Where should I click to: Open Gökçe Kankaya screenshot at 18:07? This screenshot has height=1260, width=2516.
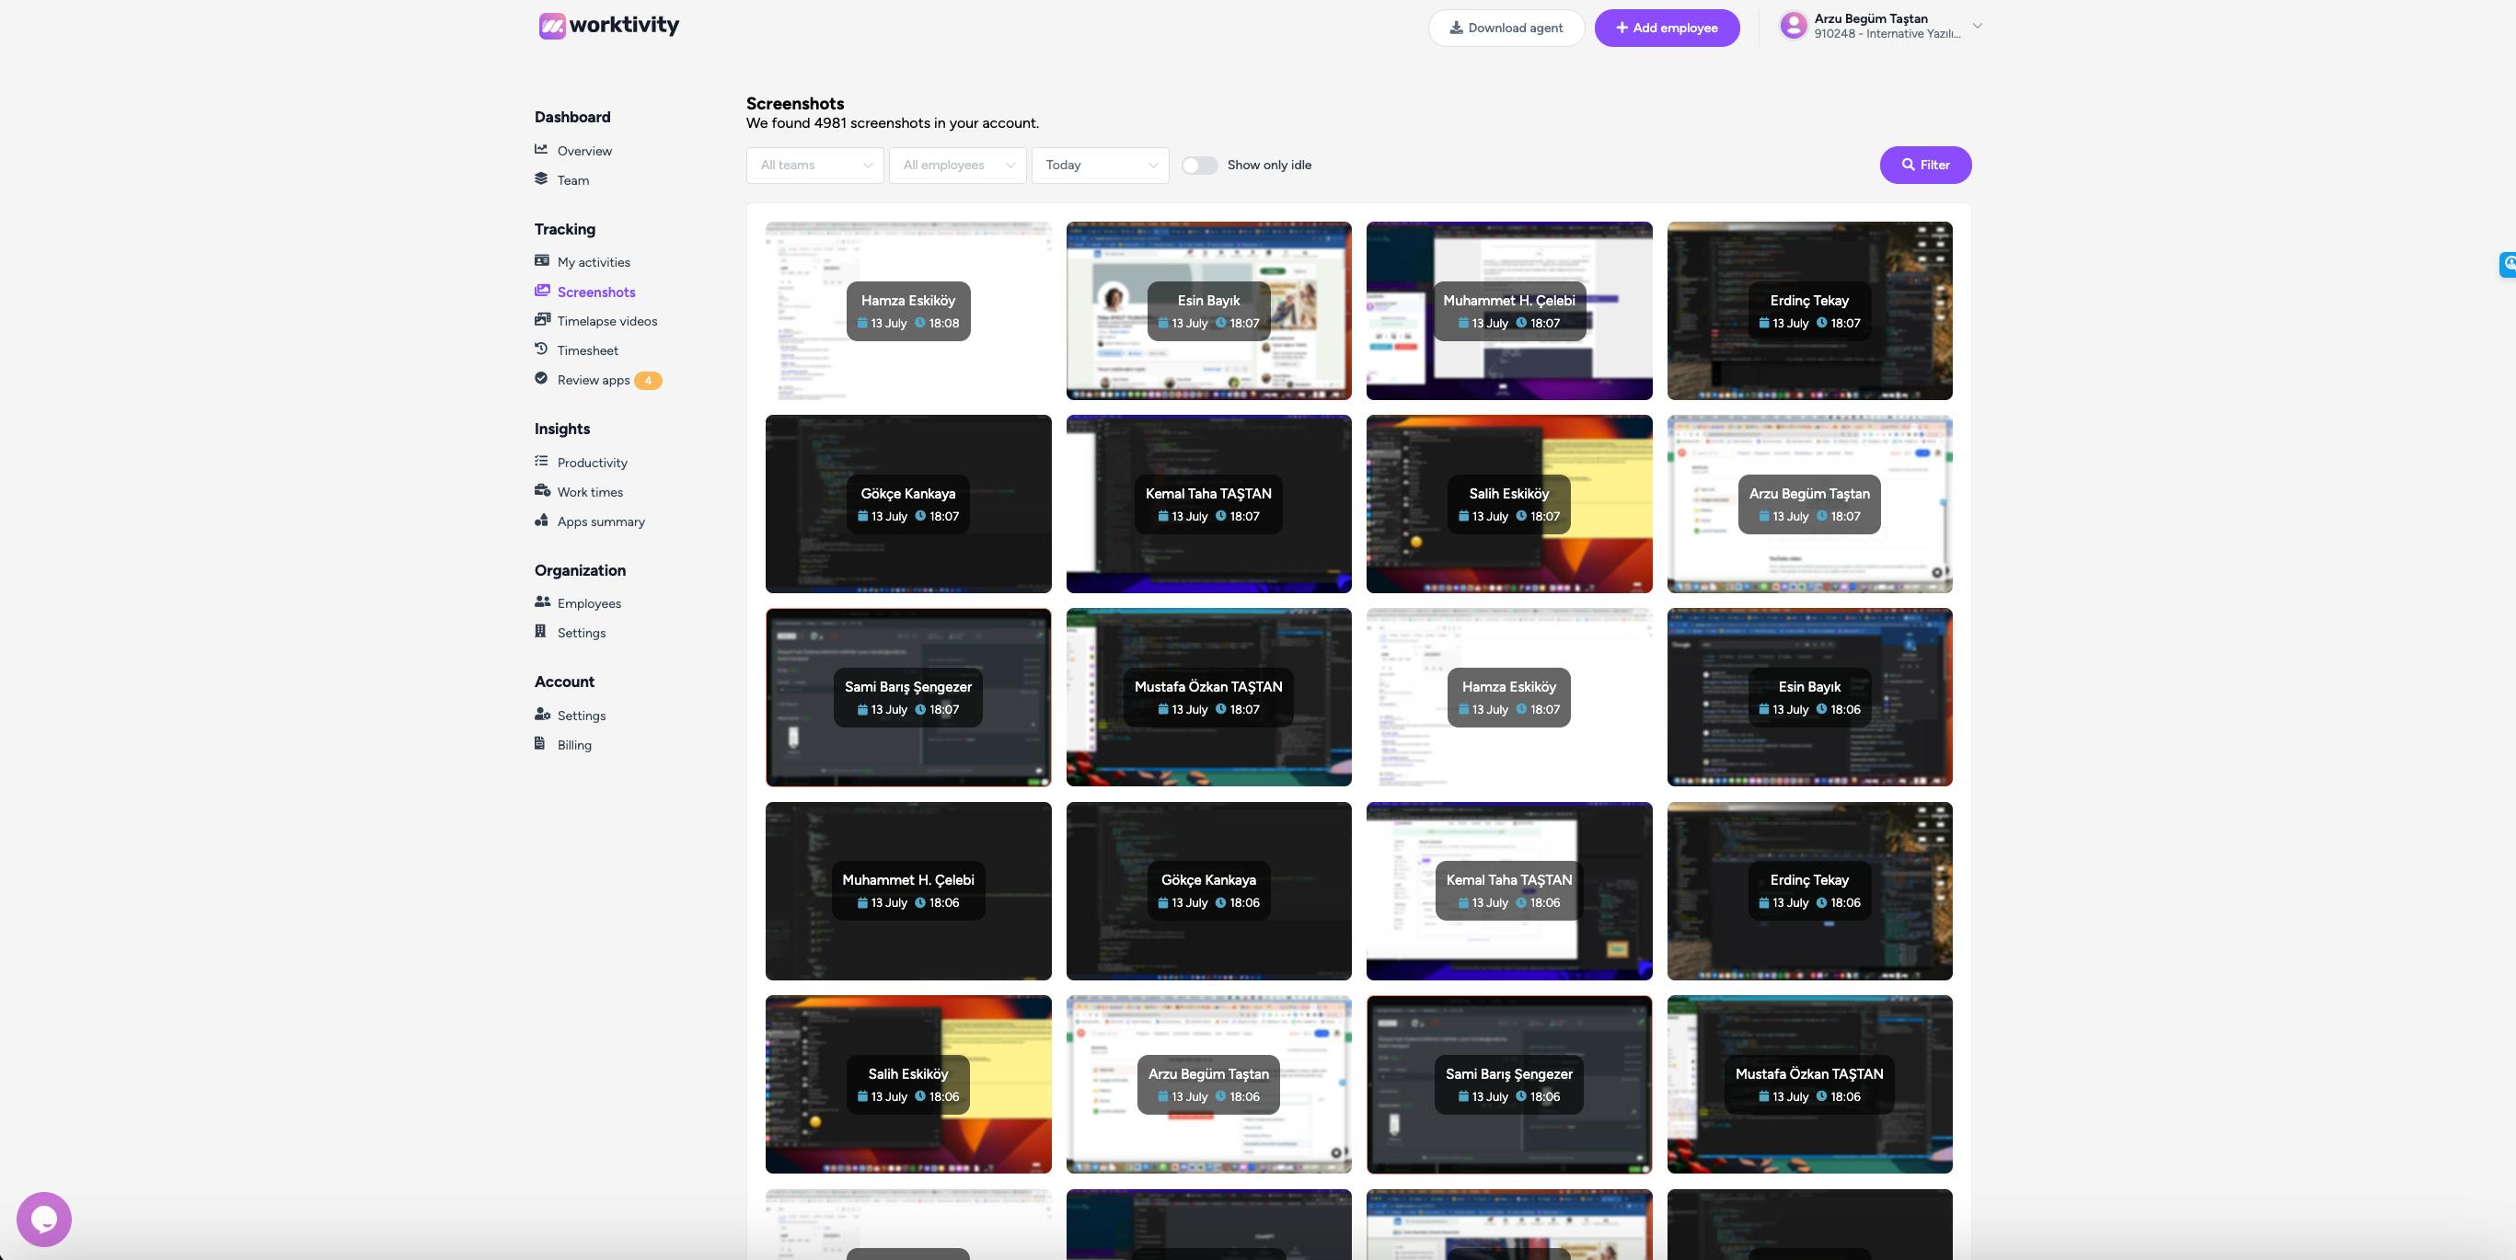908,504
